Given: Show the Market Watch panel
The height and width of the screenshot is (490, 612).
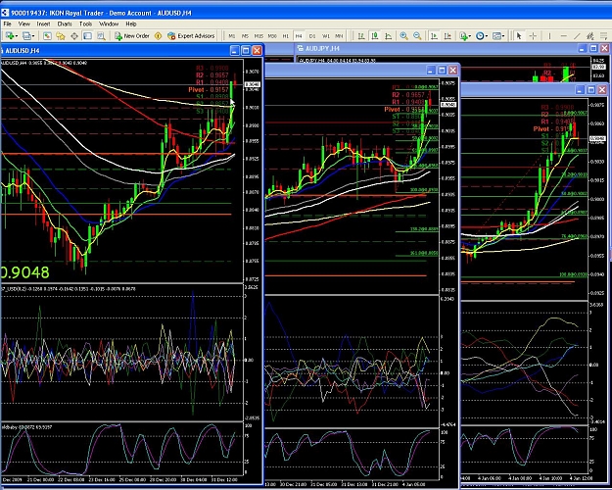Looking at the screenshot, I should [47, 36].
